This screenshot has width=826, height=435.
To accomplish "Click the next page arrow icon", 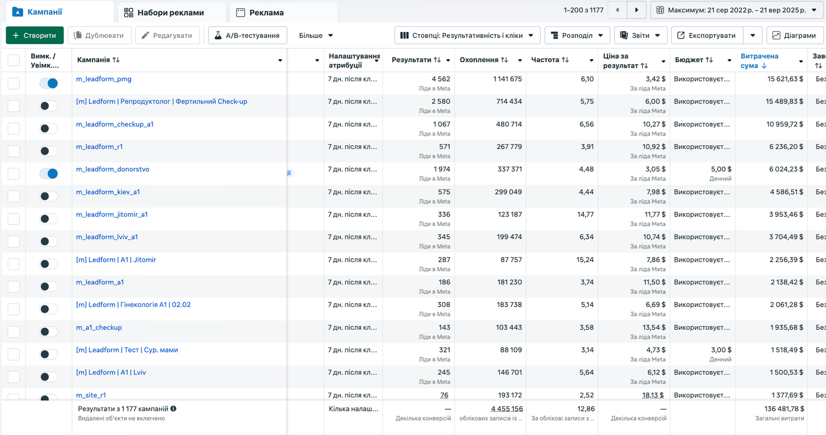I will tap(637, 10).
